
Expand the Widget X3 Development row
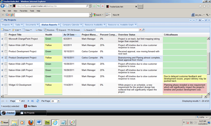click(x=2, y=85)
